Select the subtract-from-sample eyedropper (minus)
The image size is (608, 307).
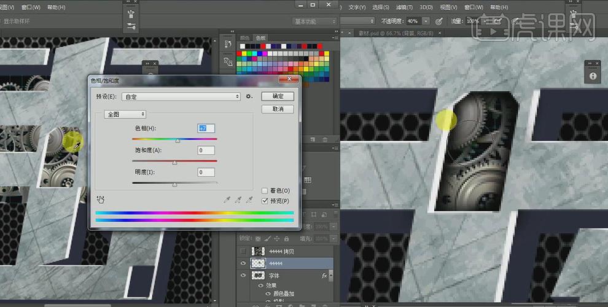249,200
